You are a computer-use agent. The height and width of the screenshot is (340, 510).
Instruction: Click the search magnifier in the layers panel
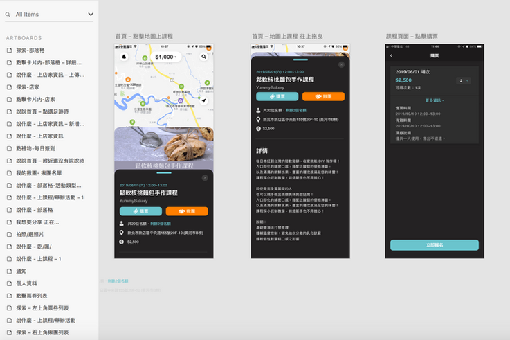[x=8, y=15]
